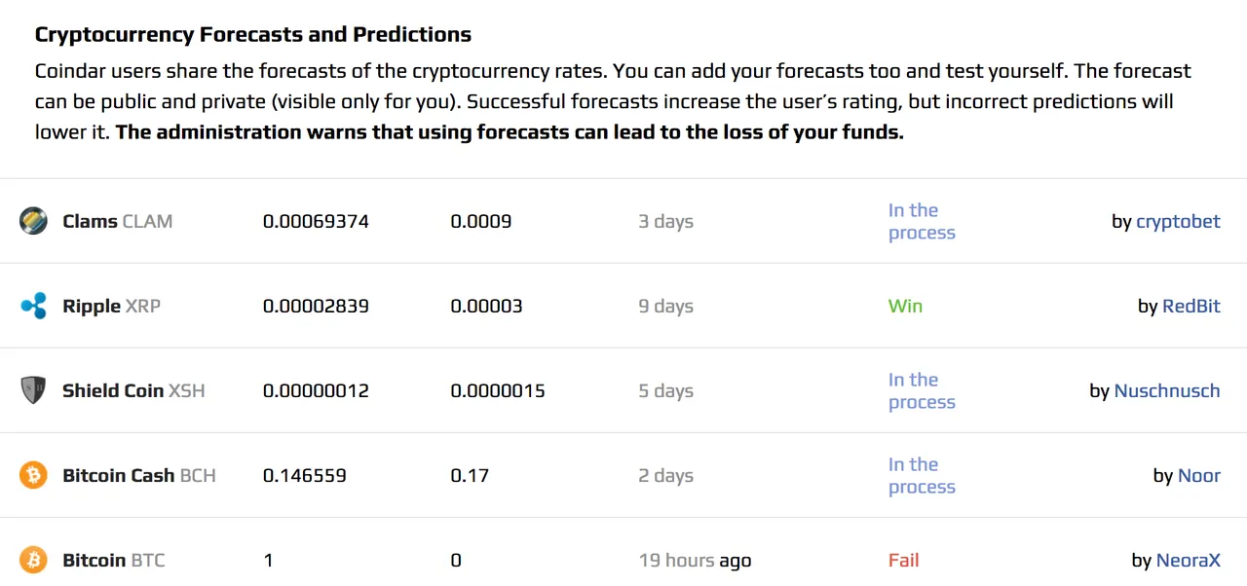Image resolution: width=1247 pixels, height=586 pixels.
Task: Open the Noor user profile
Action: 1199,475
